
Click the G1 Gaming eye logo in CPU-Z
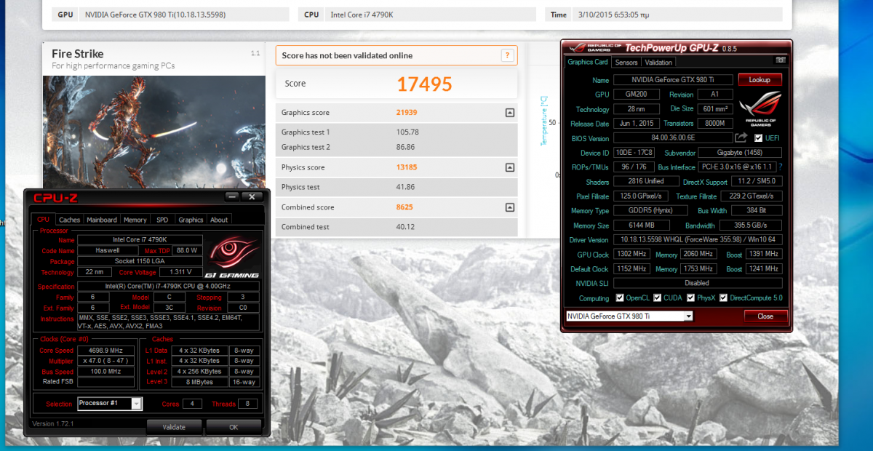[x=233, y=255]
